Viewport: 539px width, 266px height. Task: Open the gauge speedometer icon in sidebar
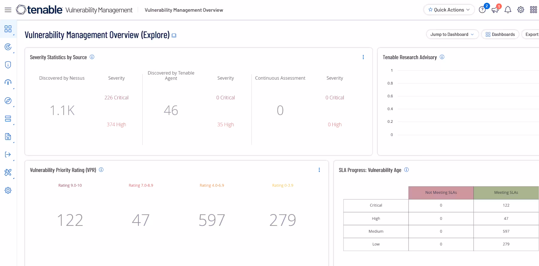[x=8, y=82]
